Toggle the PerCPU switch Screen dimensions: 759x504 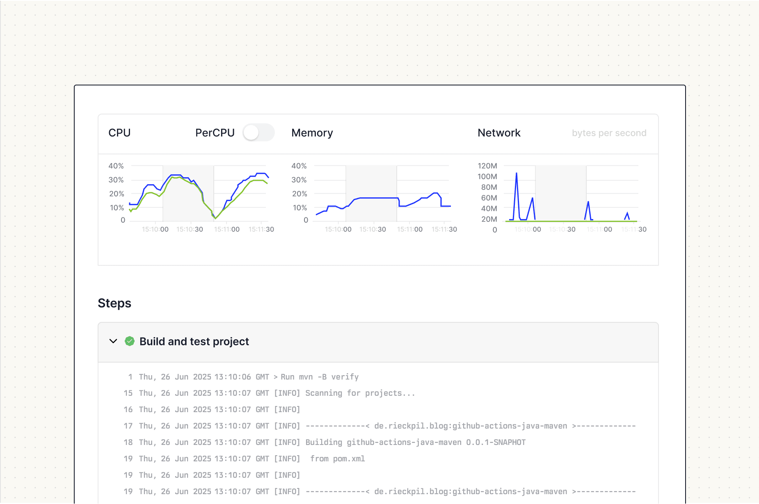pyautogui.click(x=258, y=132)
